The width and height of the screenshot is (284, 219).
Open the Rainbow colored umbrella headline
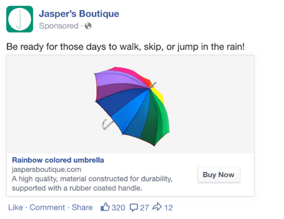[58, 160]
